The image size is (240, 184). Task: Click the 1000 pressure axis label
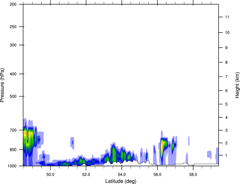[12, 166]
